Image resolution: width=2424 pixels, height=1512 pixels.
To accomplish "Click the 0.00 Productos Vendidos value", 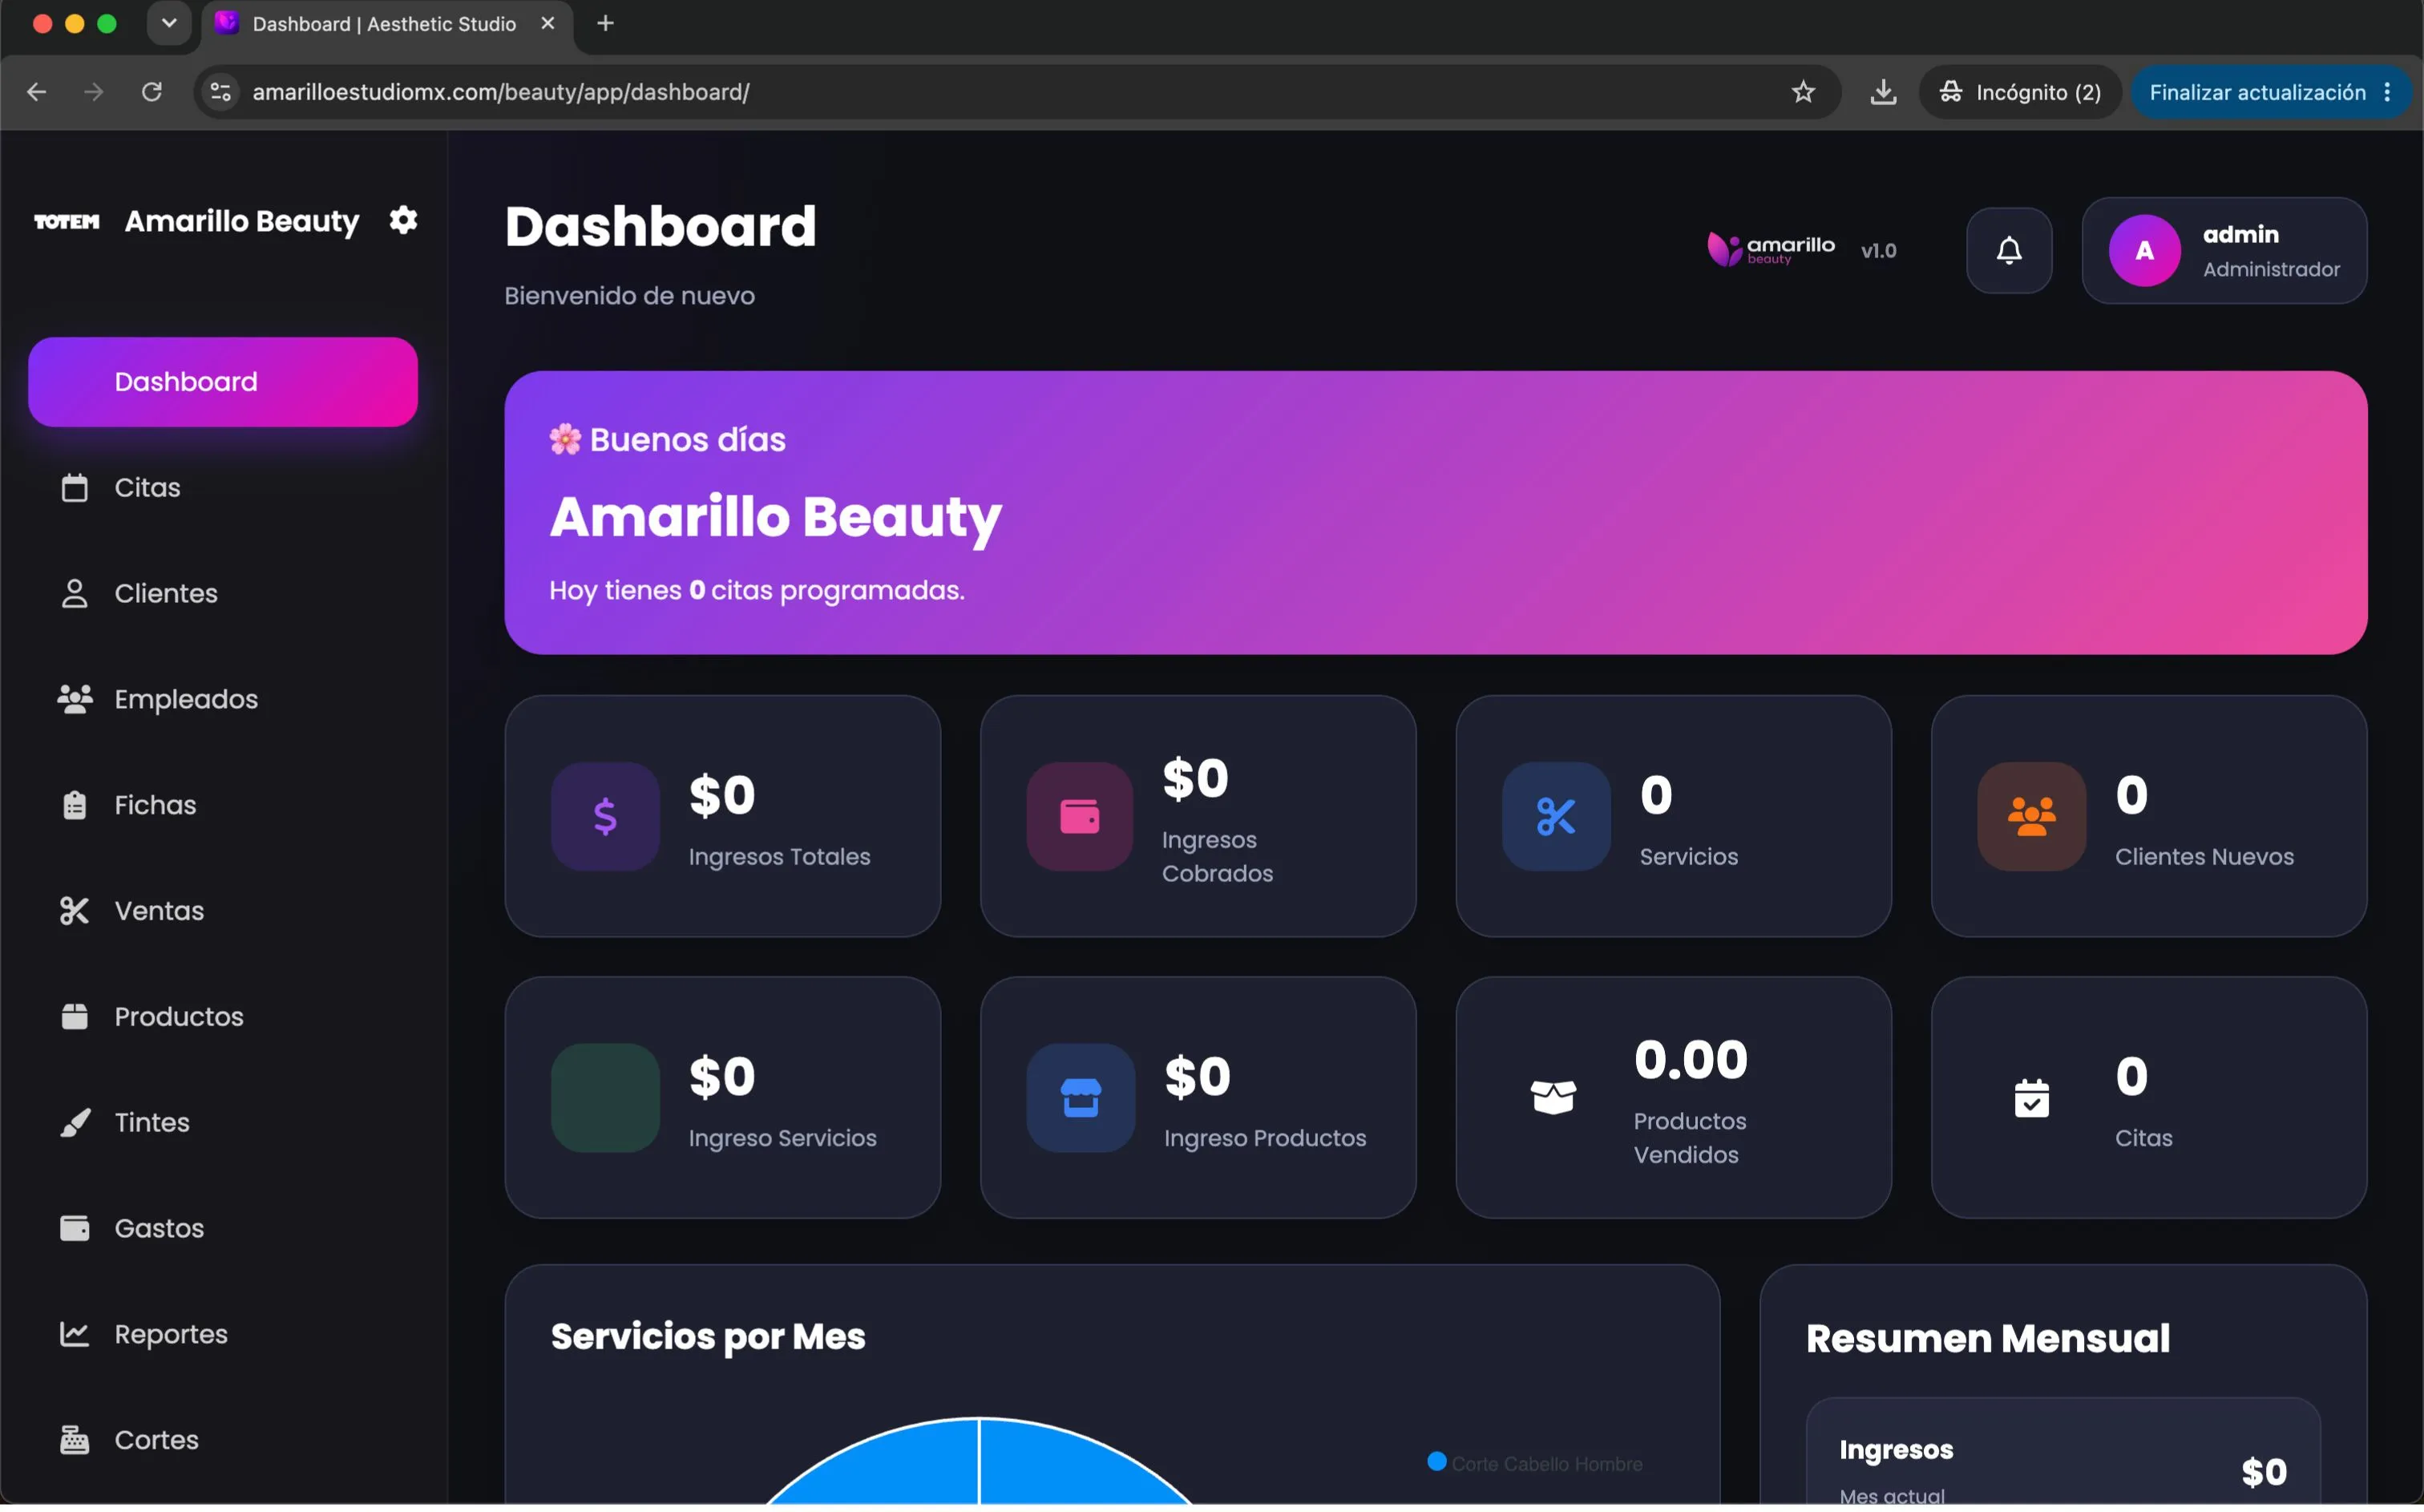I will tap(1691, 1060).
